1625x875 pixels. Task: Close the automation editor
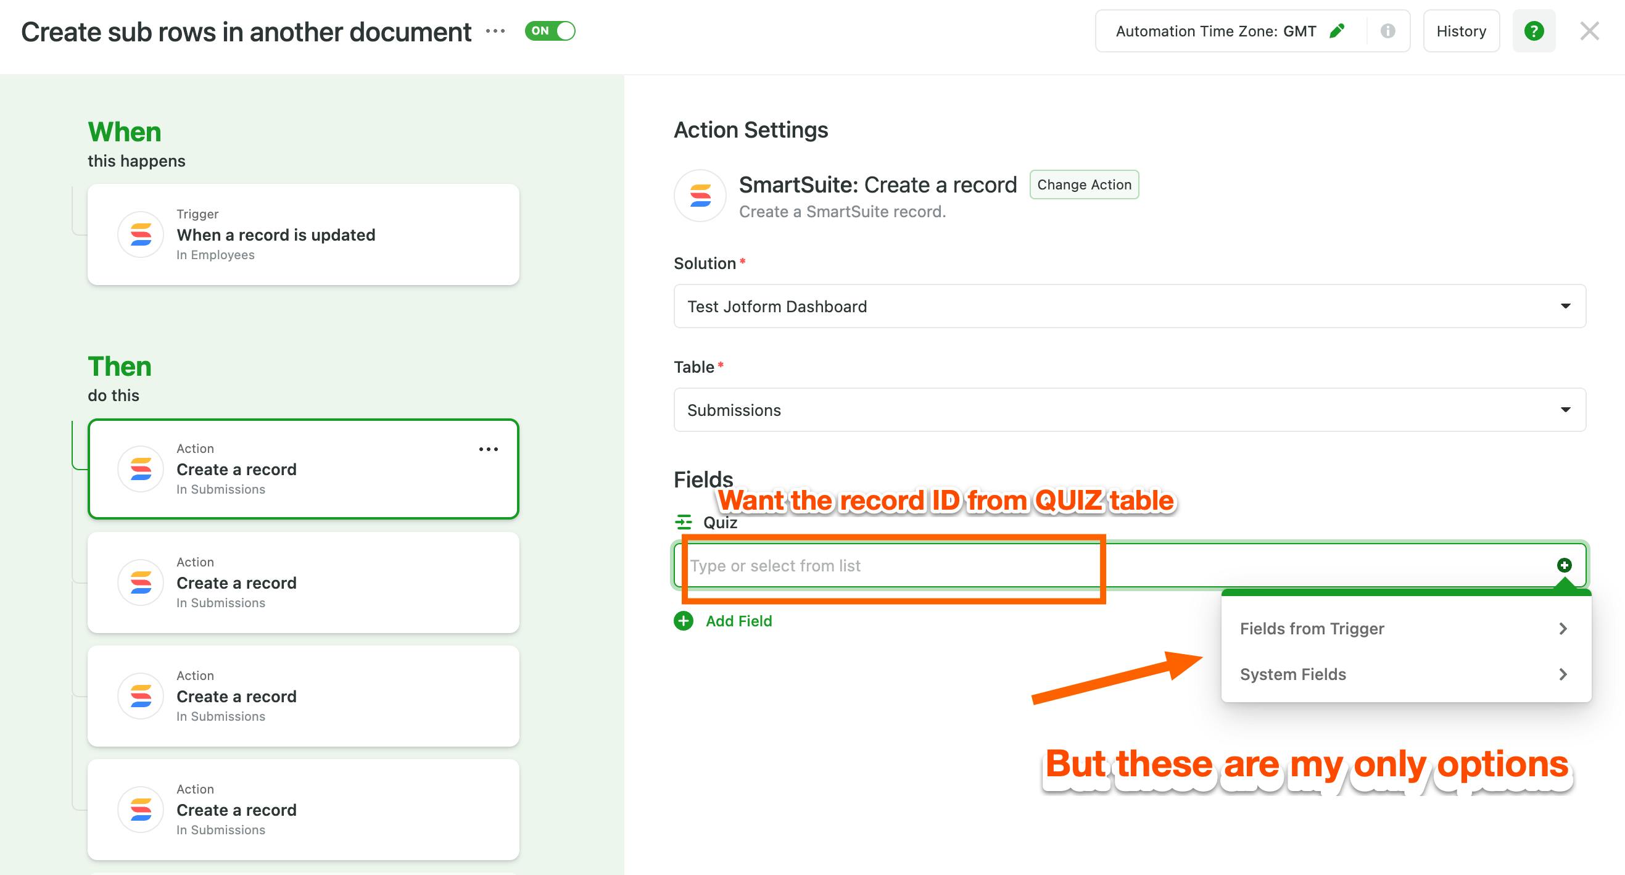pyautogui.click(x=1590, y=31)
